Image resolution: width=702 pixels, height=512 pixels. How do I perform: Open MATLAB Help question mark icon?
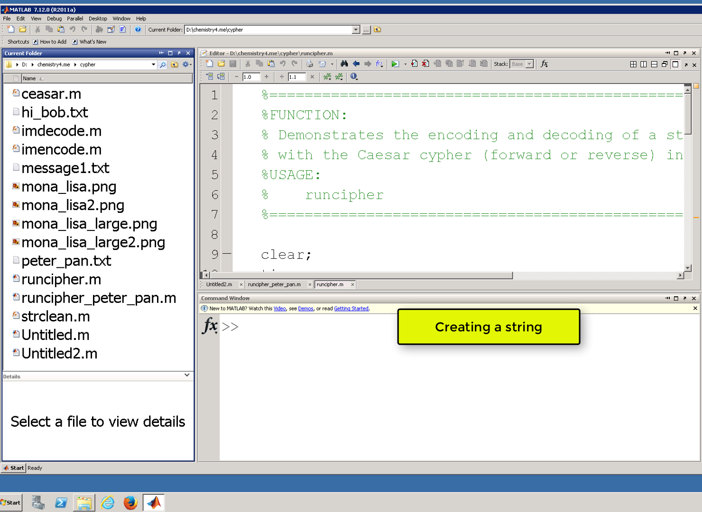click(x=138, y=29)
